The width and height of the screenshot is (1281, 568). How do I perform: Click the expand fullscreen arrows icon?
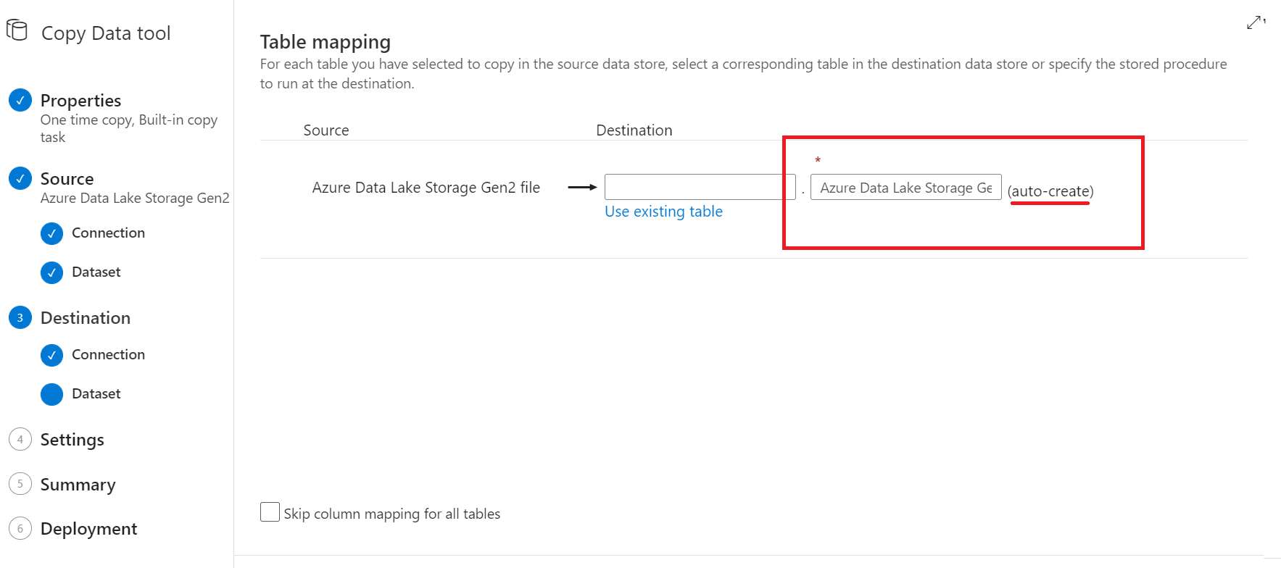click(x=1256, y=22)
